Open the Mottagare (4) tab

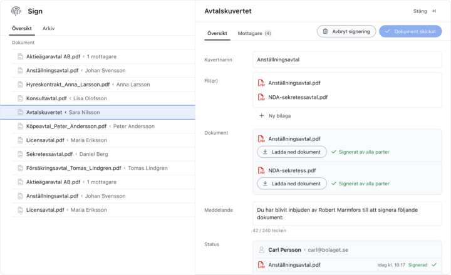click(x=254, y=33)
